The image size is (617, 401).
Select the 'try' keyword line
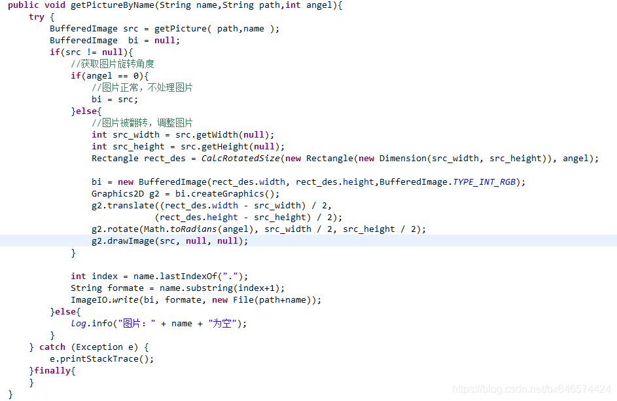click(41, 17)
